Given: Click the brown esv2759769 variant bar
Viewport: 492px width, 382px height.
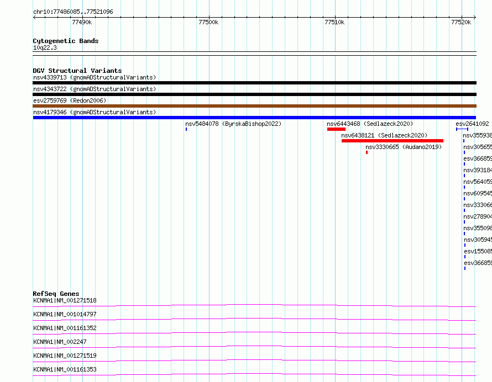Looking at the screenshot, I should click(254, 106).
